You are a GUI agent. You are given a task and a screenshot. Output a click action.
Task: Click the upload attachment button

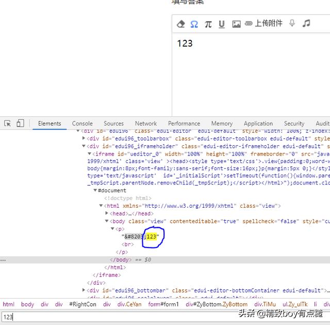(263, 23)
